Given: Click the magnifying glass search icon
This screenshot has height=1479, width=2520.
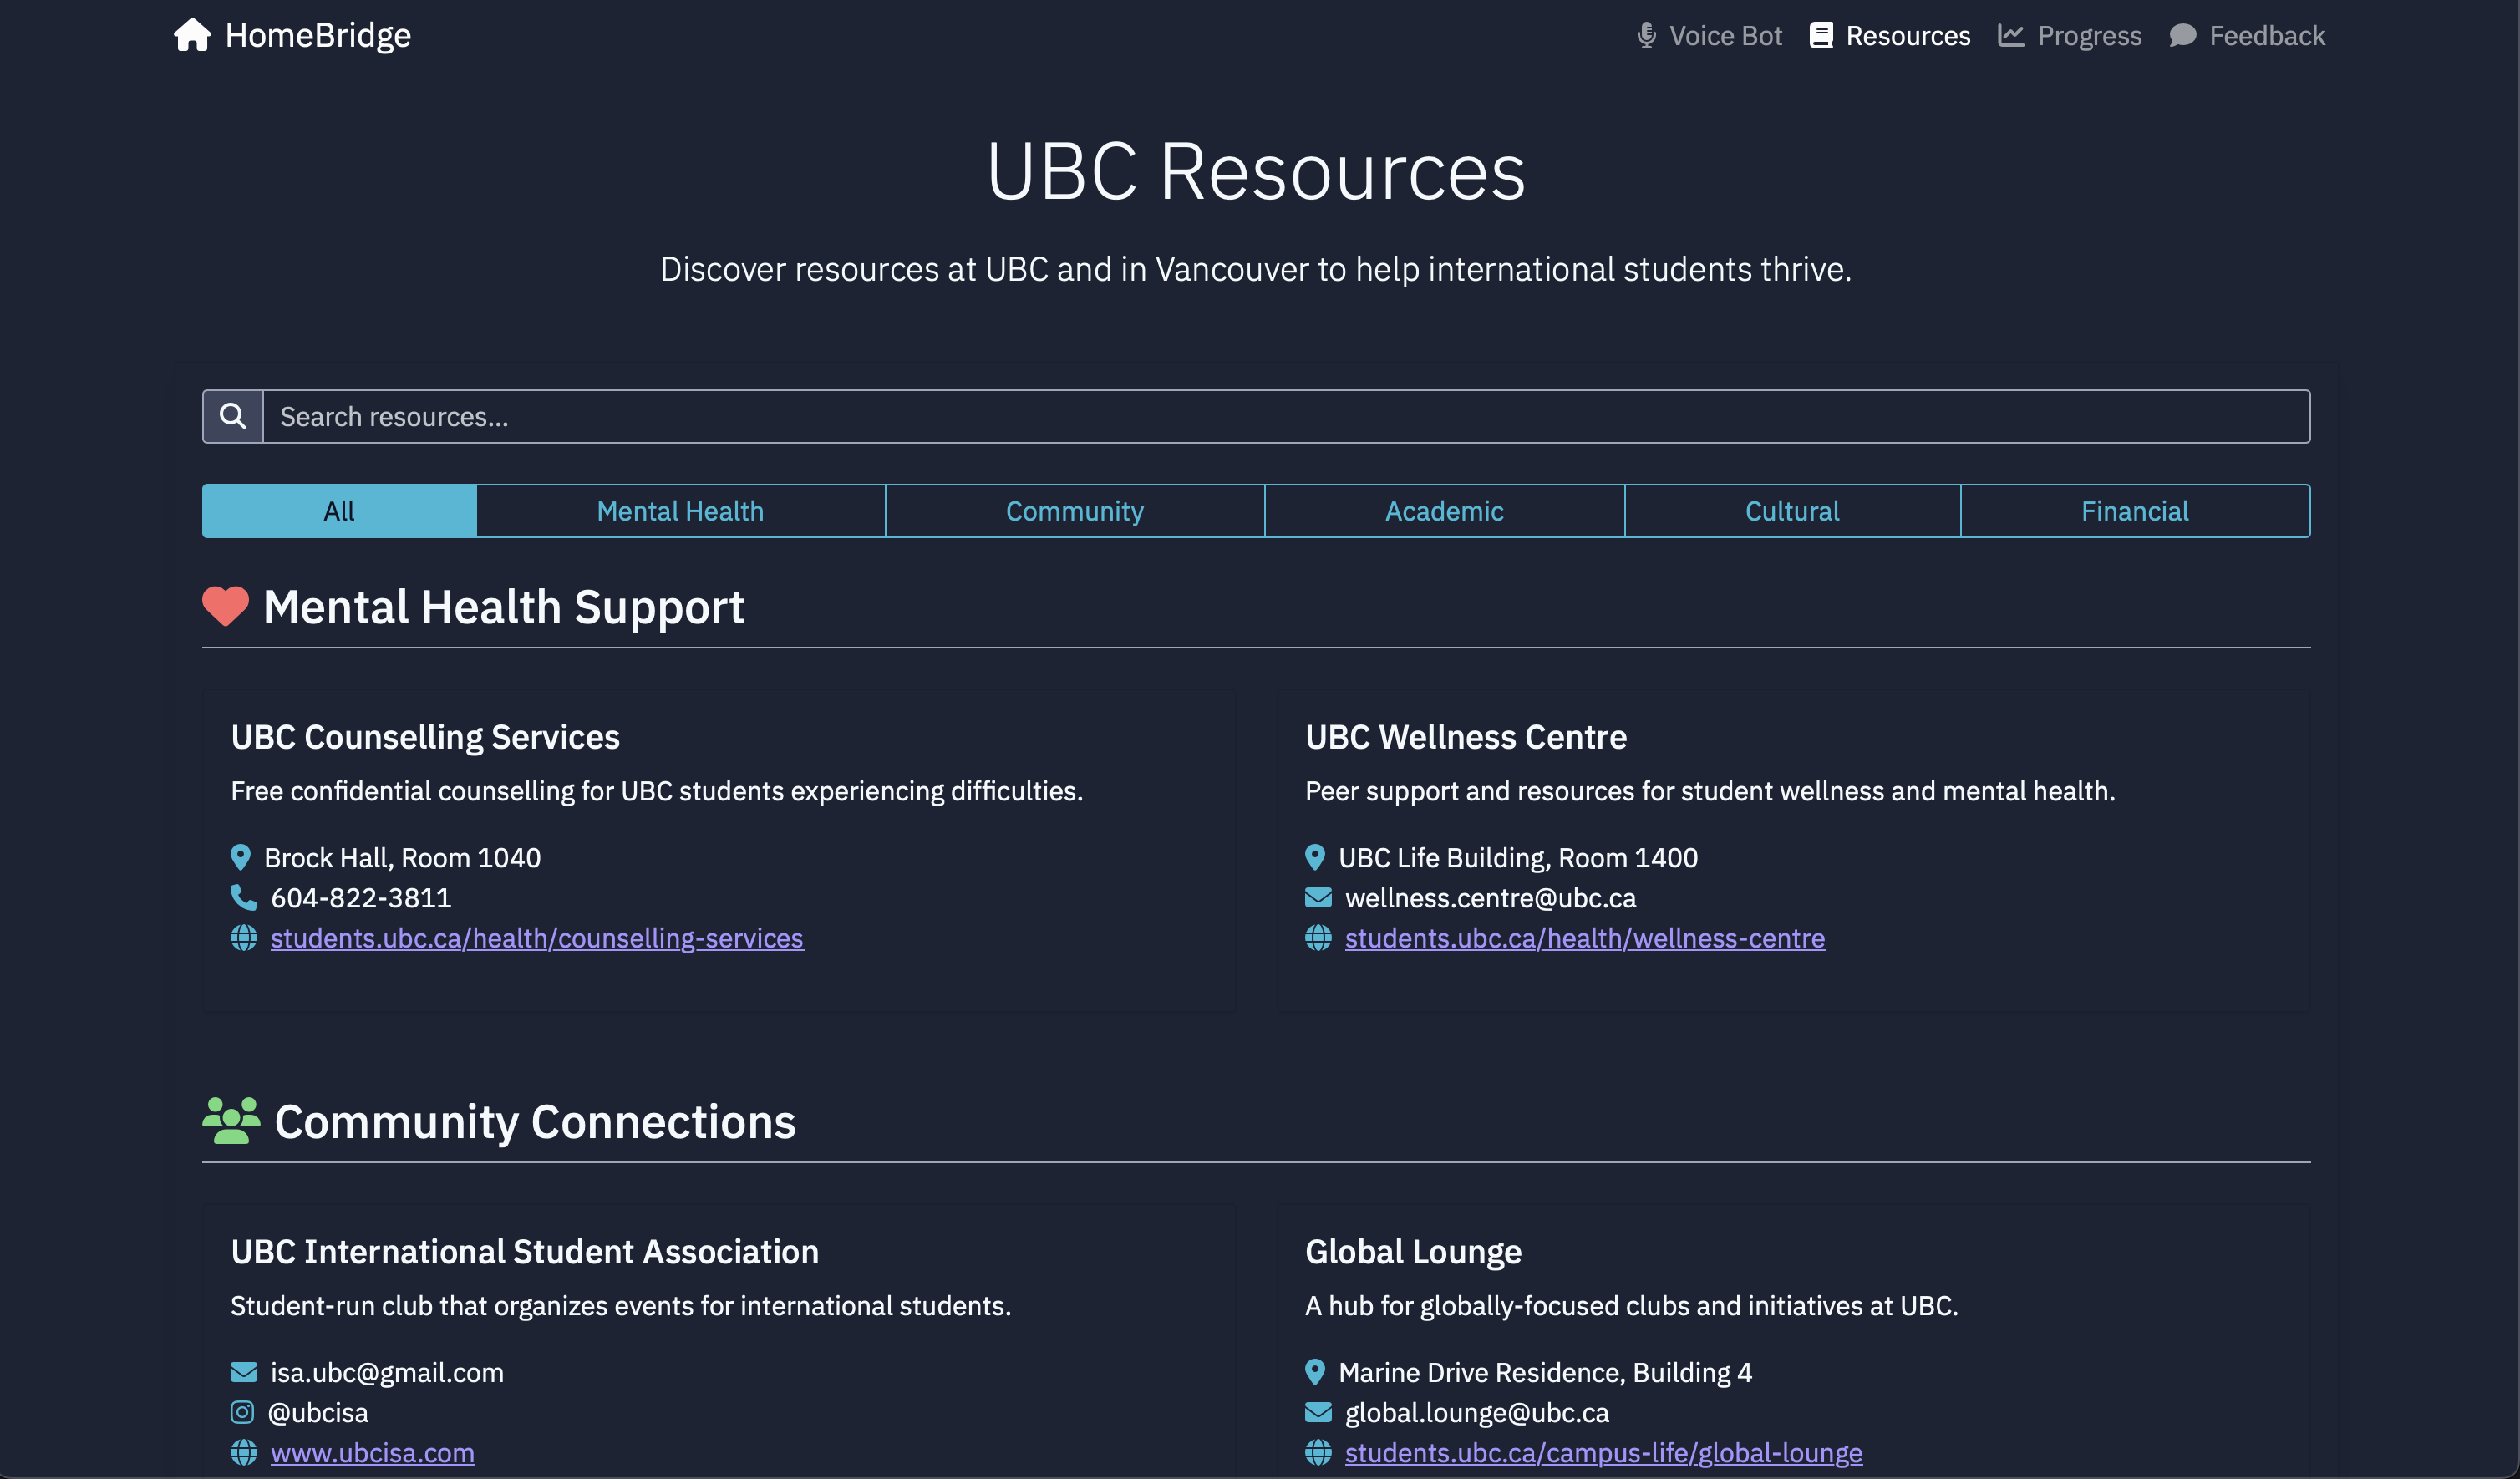Looking at the screenshot, I should [233, 416].
